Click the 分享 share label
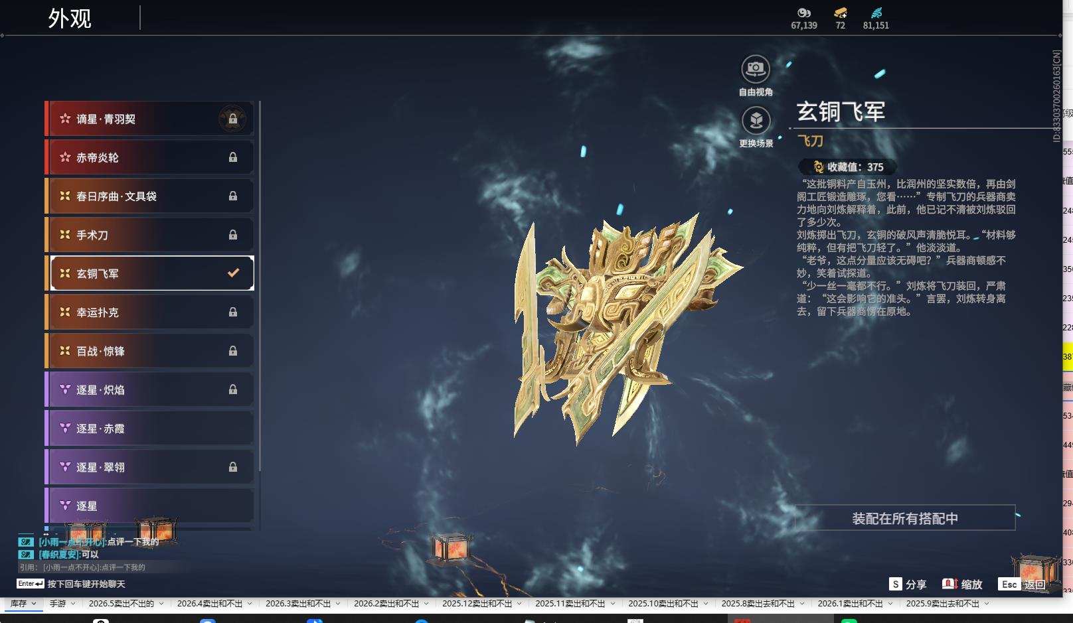 click(x=916, y=585)
